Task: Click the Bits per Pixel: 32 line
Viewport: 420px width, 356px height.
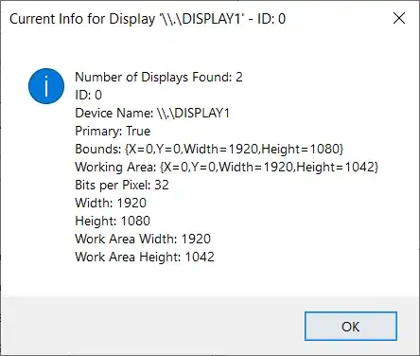Action: click(122, 185)
